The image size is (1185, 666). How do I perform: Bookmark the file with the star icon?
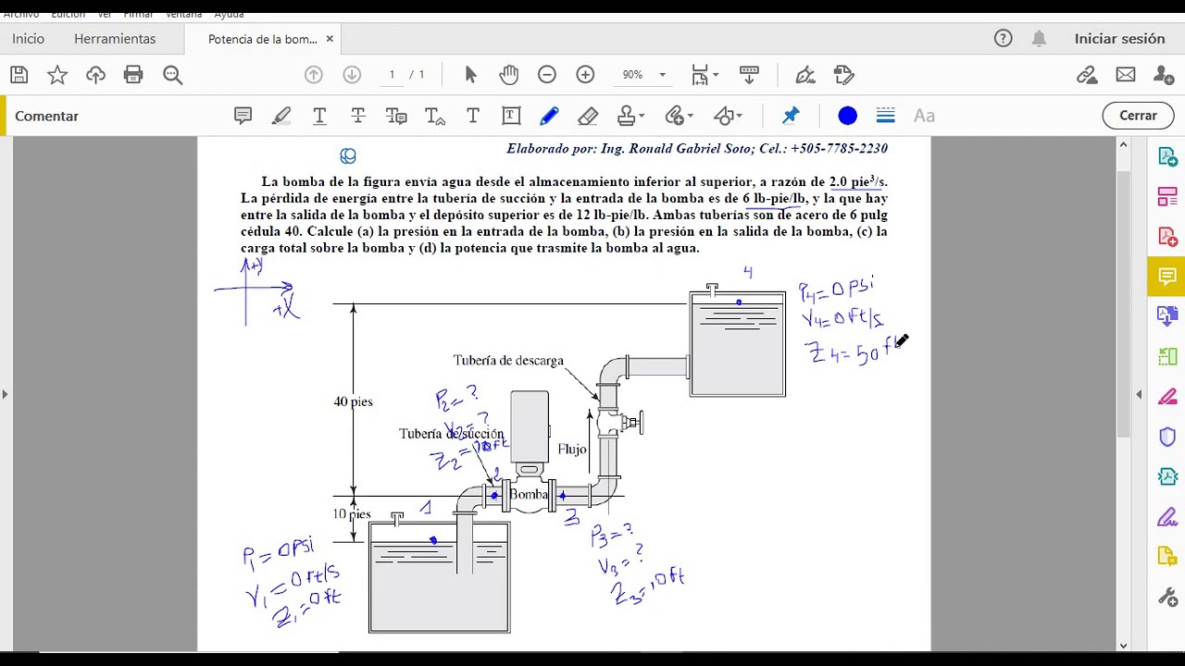57,75
